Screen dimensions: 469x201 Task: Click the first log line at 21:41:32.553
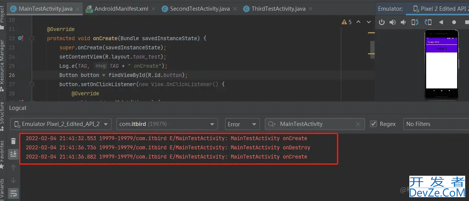click(x=166, y=138)
